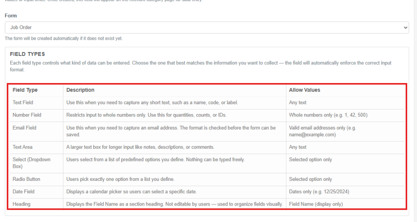417x222 pixels.
Task: Click the 'Dates only (e.g. 12/25/2024)' cell
Action: pos(319,191)
